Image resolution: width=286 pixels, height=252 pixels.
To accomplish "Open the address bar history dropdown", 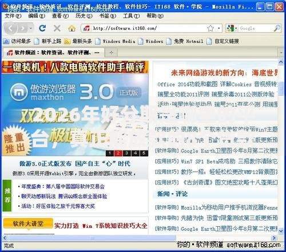I will pos(219,29).
